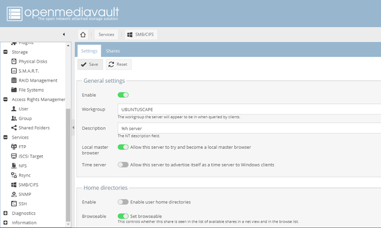The height and width of the screenshot is (228, 381).
Task: Open the Rsync service entry
Action: tap(25, 175)
